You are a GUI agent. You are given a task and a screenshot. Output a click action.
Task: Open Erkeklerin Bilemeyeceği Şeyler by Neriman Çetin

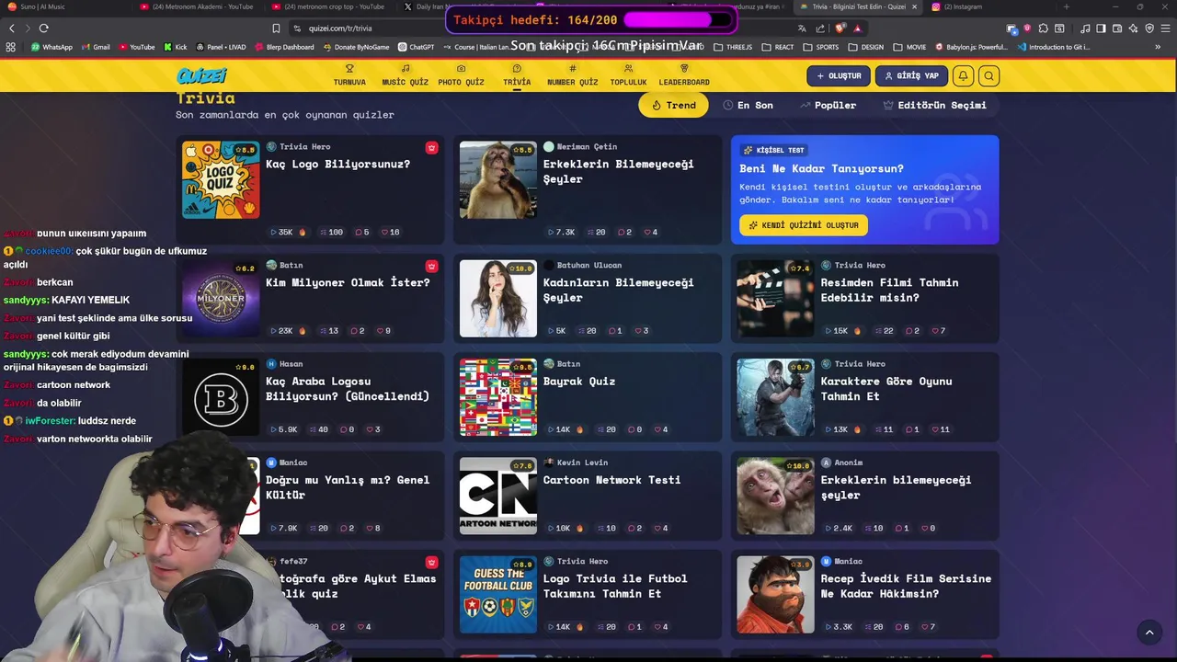(618, 171)
